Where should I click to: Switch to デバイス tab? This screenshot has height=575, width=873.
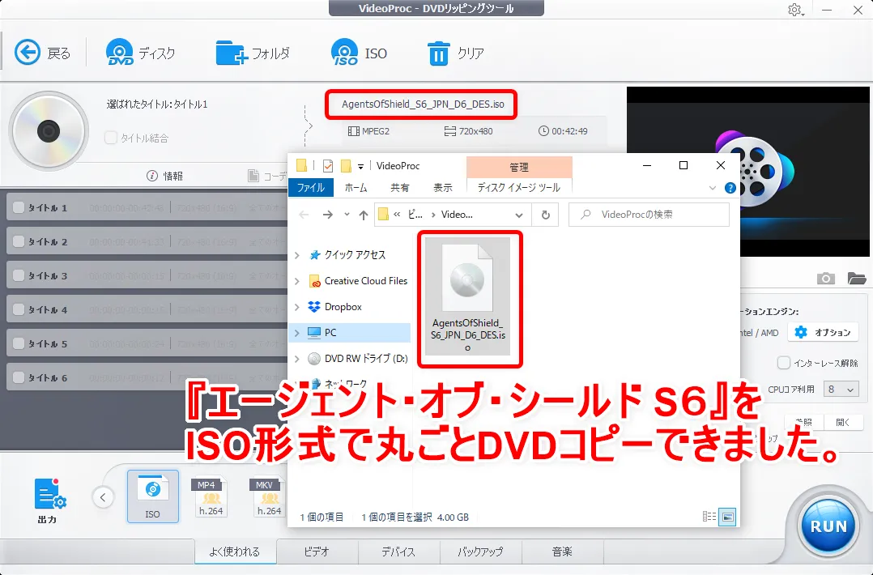coord(398,552)
